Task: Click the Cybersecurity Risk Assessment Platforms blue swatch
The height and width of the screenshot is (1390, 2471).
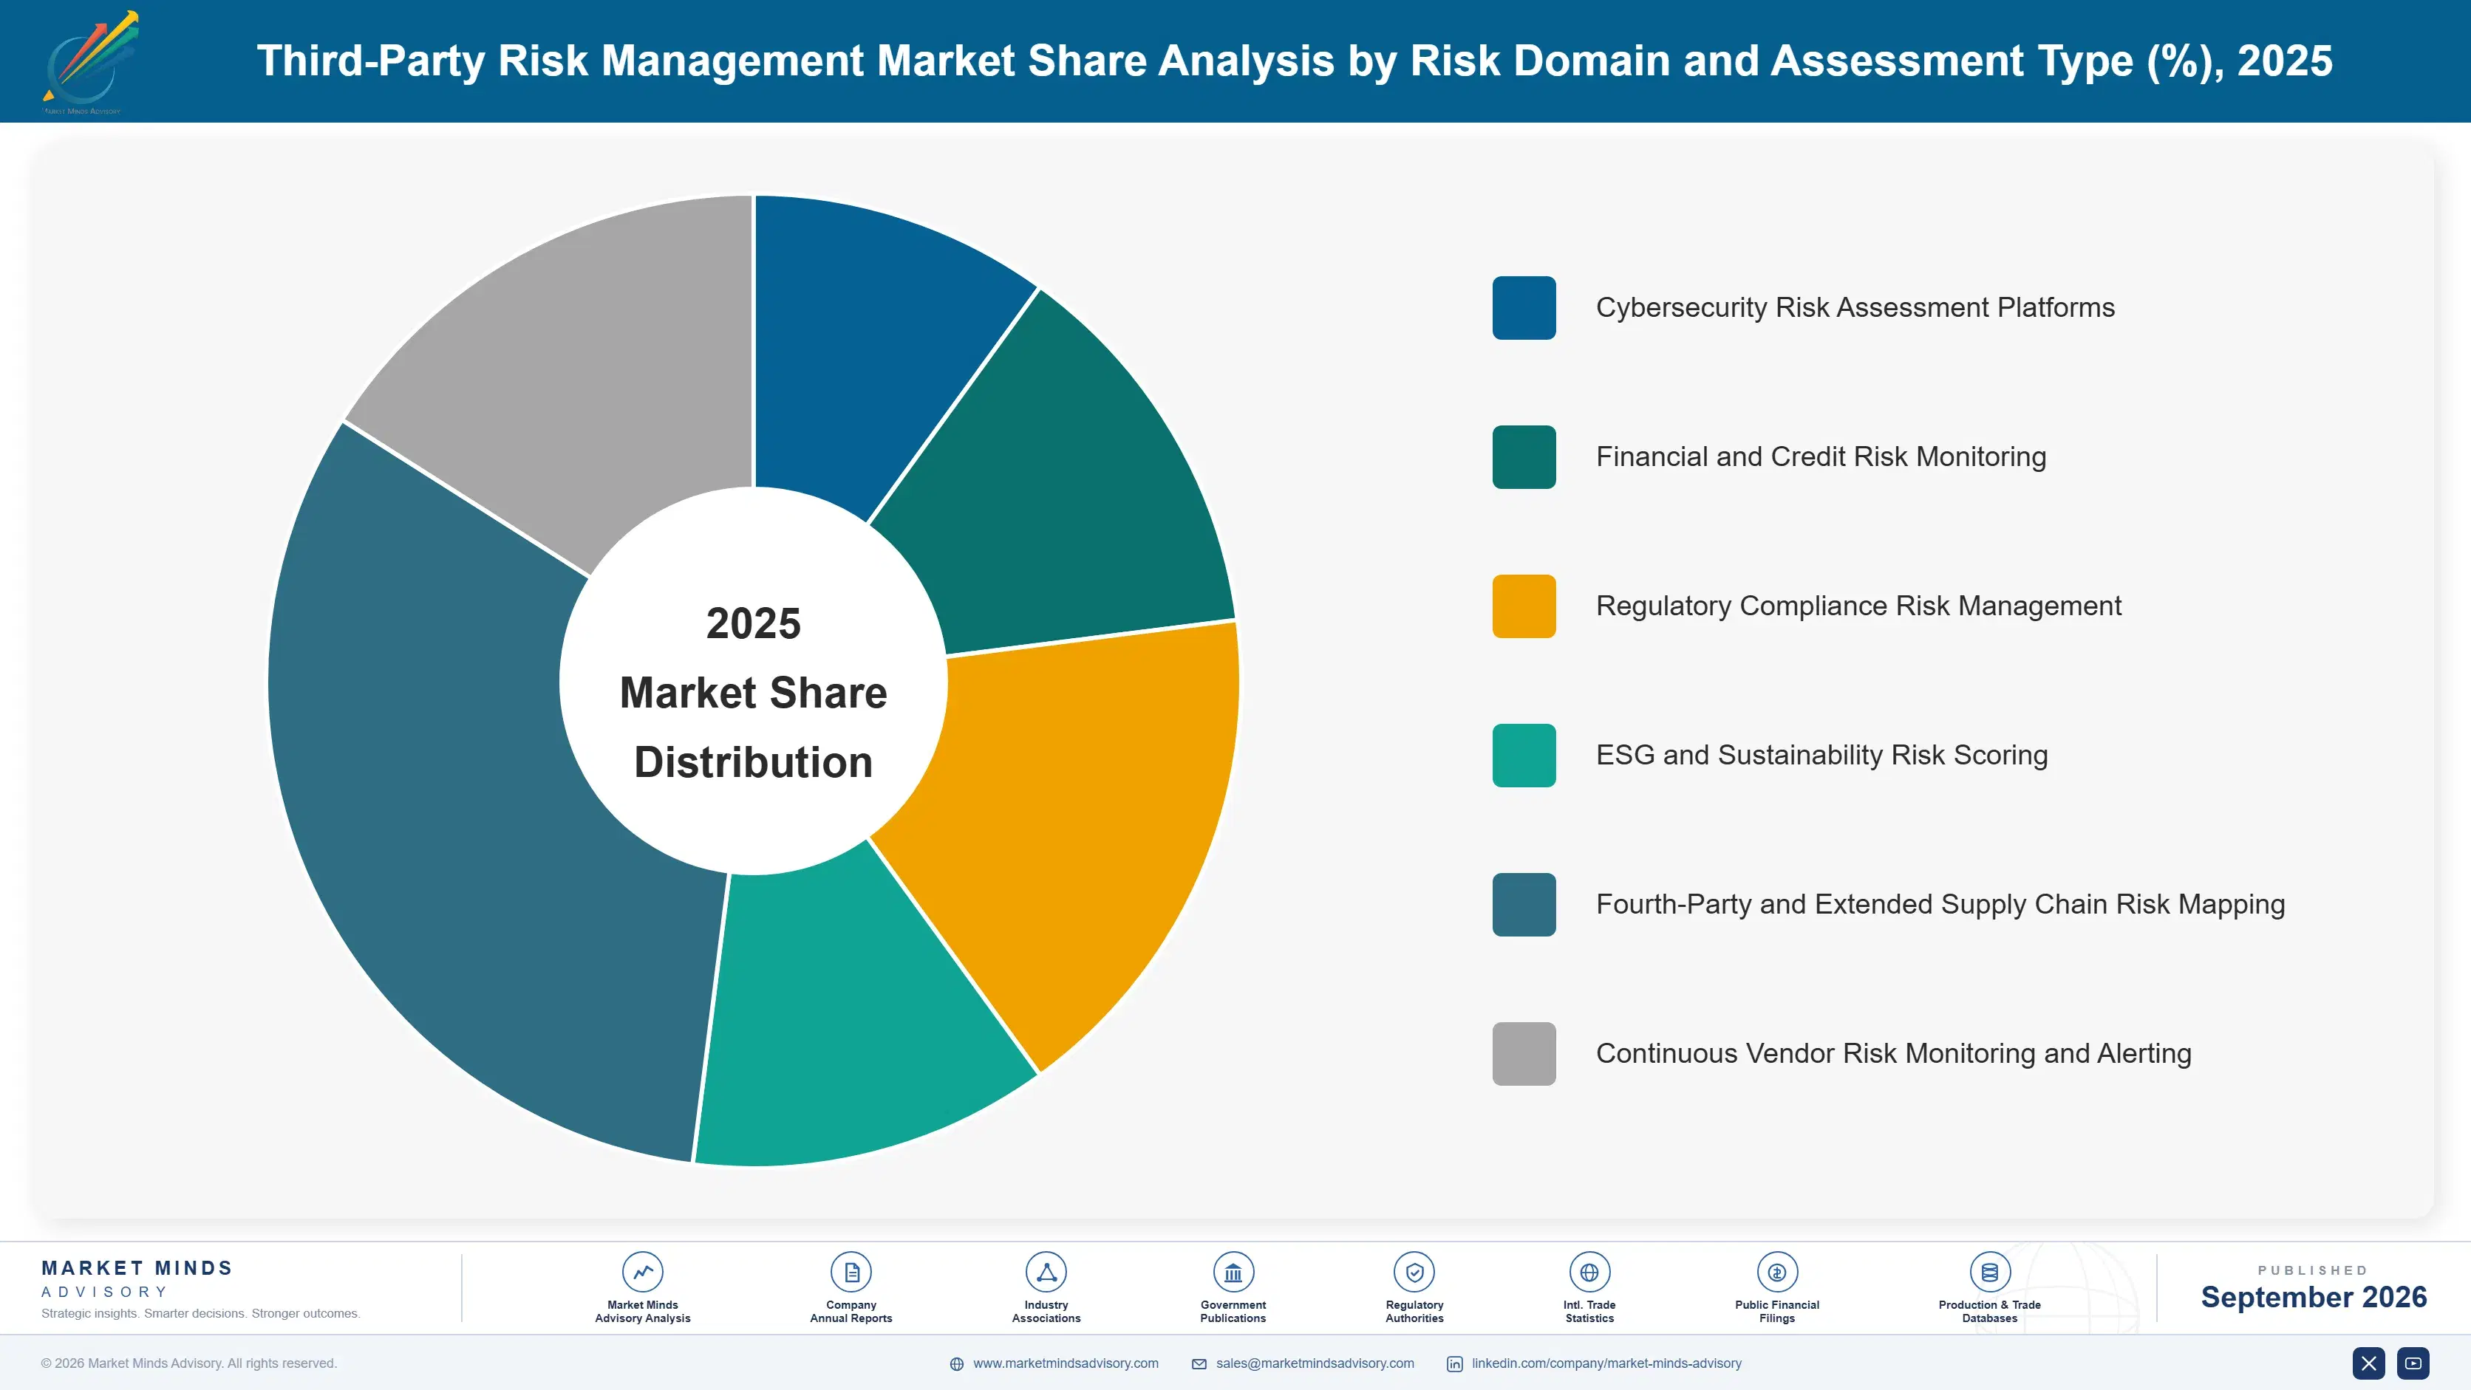Action: [x=1523, y=308]
